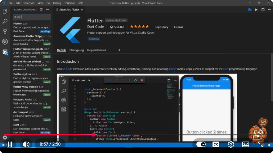Click the blue icon left of run button
Image resolution: width=273 pixels, height=153 pixels.
coord(250,10)
